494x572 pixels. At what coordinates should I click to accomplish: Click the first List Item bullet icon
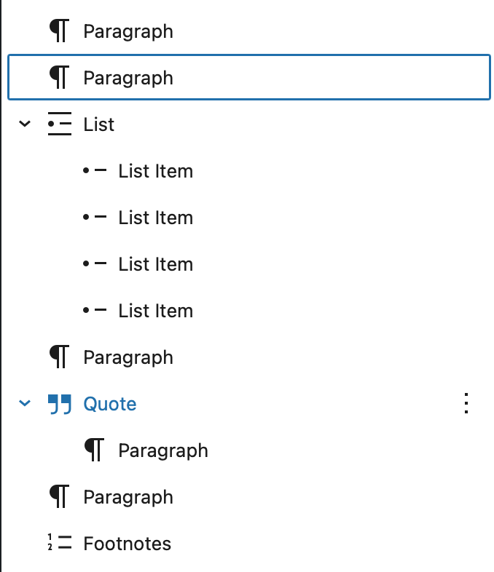95,171
